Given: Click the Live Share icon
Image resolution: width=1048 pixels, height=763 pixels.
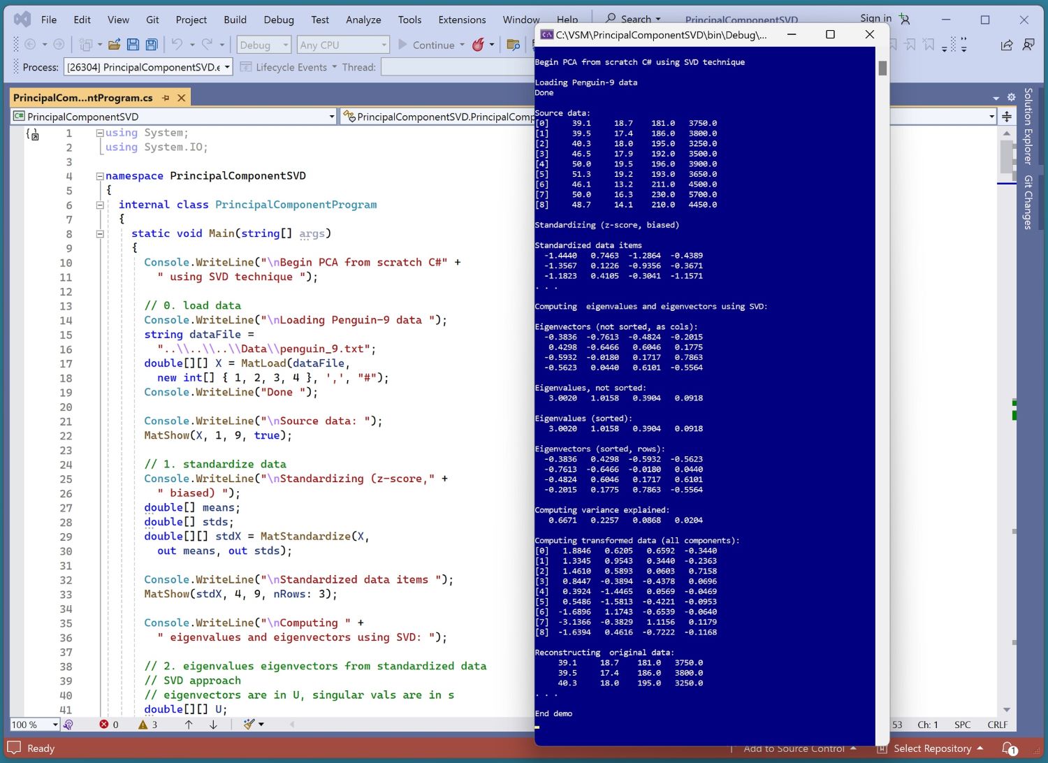Looking at the screenshot, I should [x=1007, y=45].
